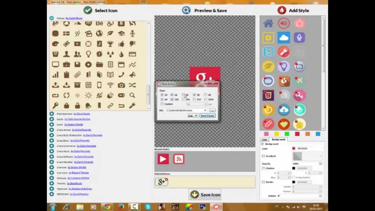Image resolution: width=375 pixels, height=211 pixels.
Task: Switch to the Background tab
Action: click(x=278, y=139)
